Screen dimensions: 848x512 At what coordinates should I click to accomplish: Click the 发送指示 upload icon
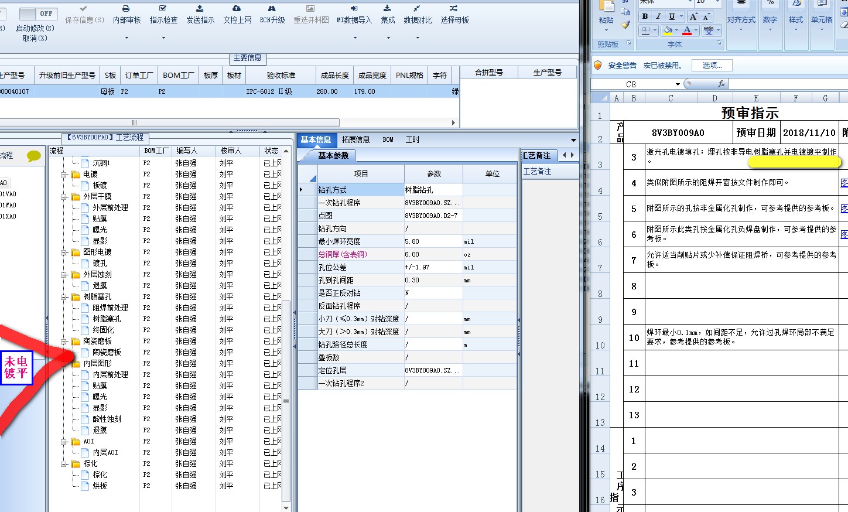coord(200,8)
